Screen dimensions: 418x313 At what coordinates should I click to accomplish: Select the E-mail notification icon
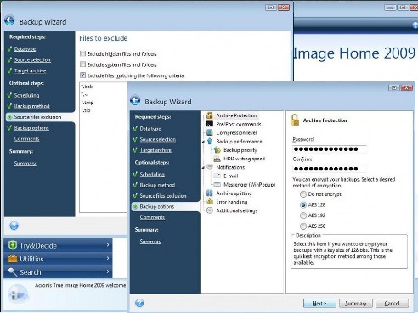point(217,176)
